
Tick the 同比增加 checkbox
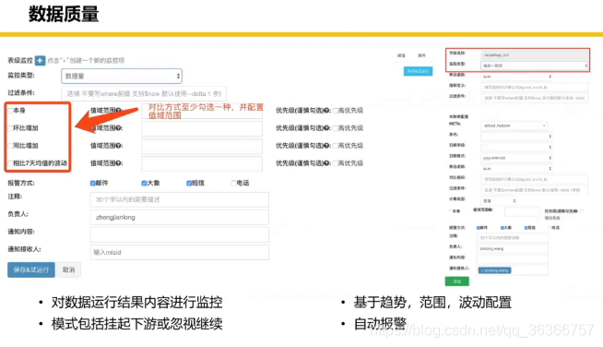click(10, 146)
